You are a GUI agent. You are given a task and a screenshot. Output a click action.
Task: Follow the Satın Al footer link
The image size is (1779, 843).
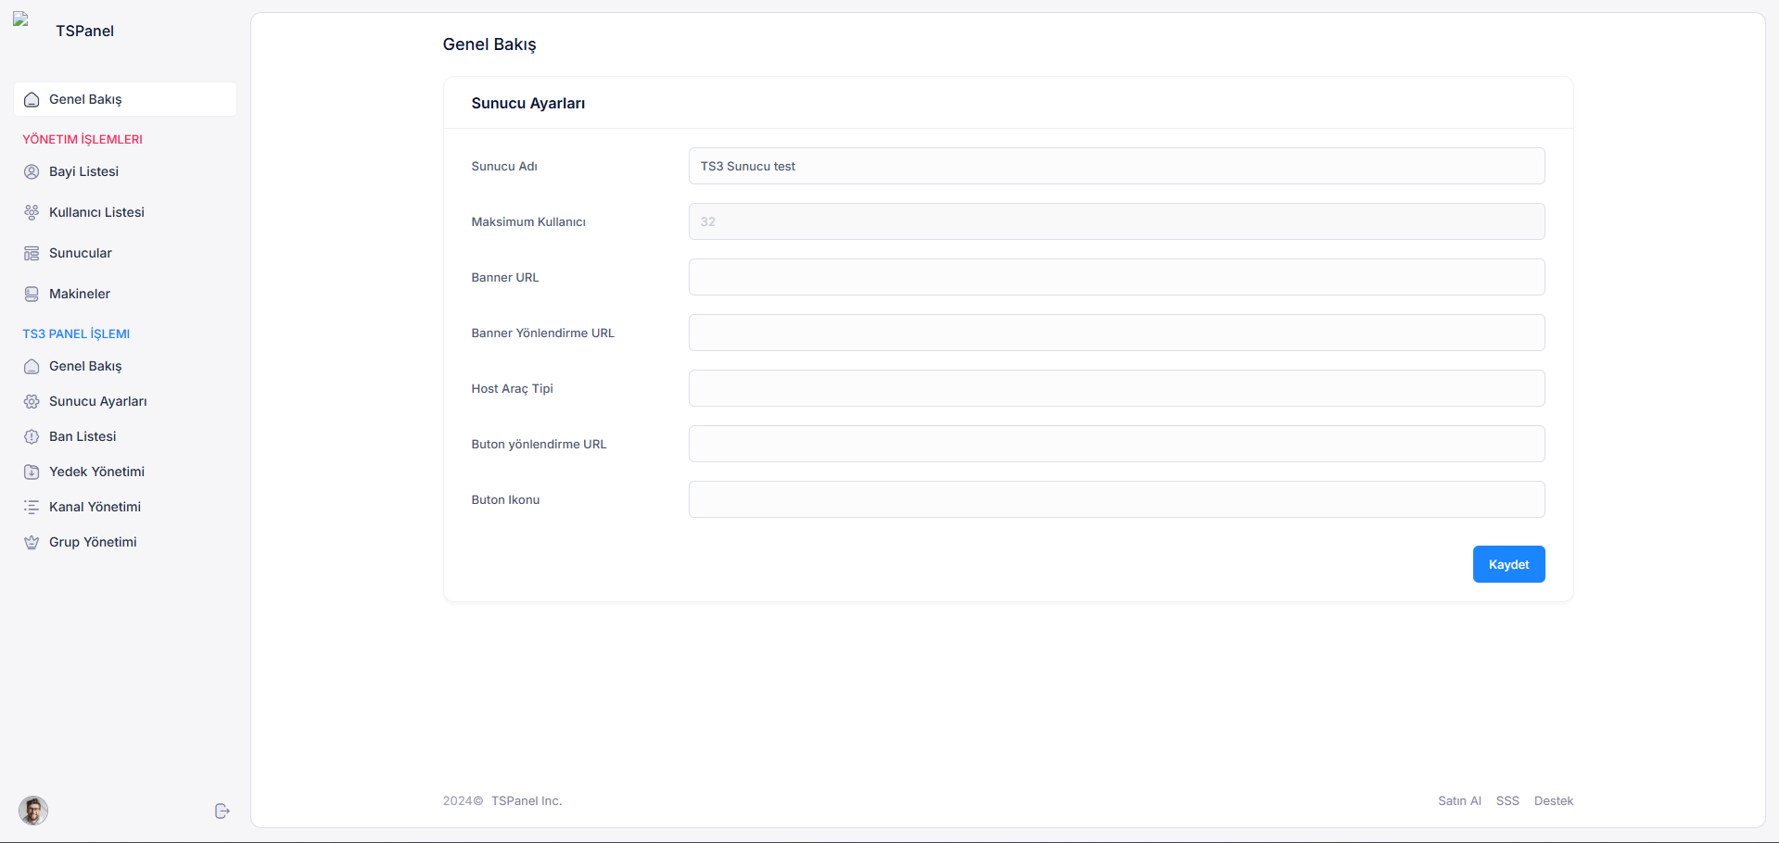(x=1459, y=800)
